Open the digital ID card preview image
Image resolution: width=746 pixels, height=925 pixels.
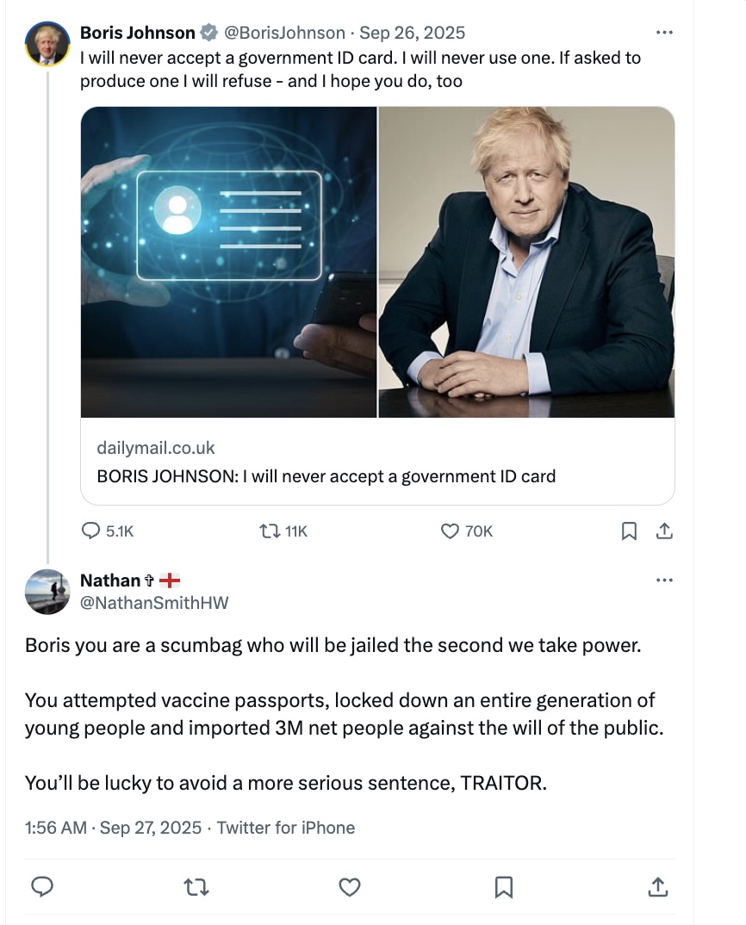pyautogui.click(x=229, y=262)
